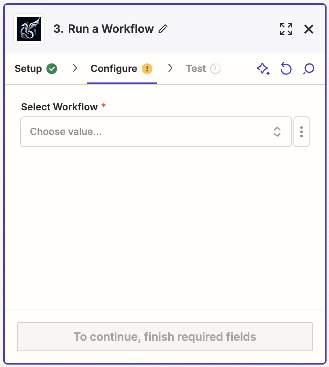Click the chevron between Configure and Test
329x367 pixels.
pyautogui.click(x=171, y=68)
